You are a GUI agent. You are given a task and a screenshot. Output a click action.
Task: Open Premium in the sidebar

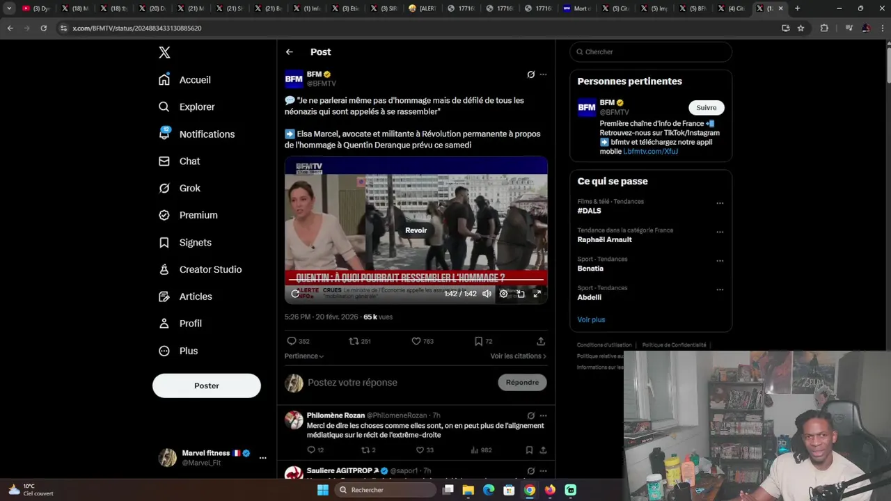[x=188, y=215]
